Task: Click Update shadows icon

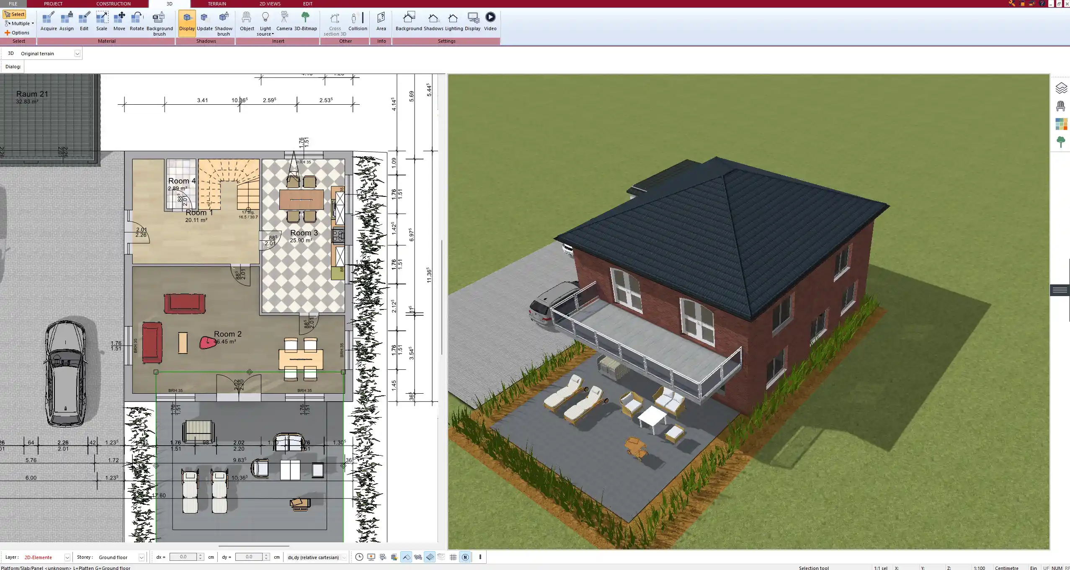Action: 205,22
